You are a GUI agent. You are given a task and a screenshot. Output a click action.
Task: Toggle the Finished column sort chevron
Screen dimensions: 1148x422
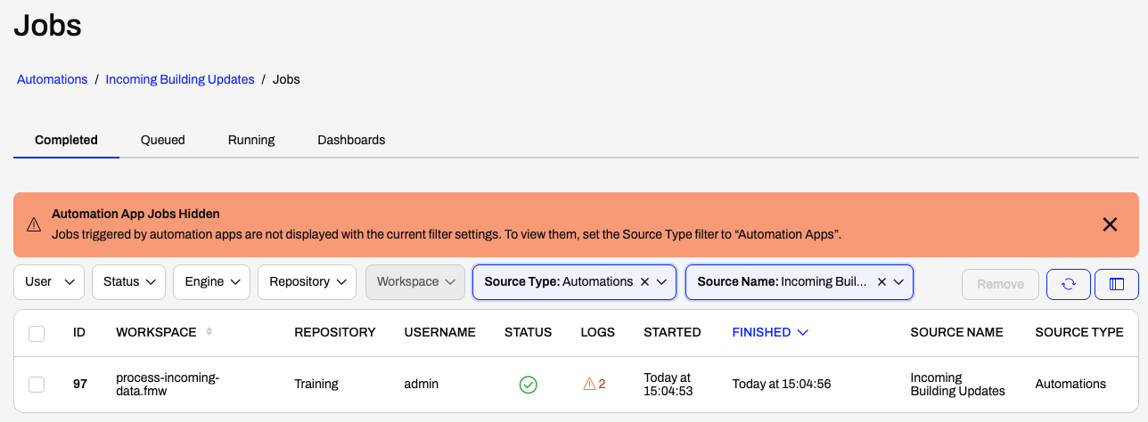(803, 332)
